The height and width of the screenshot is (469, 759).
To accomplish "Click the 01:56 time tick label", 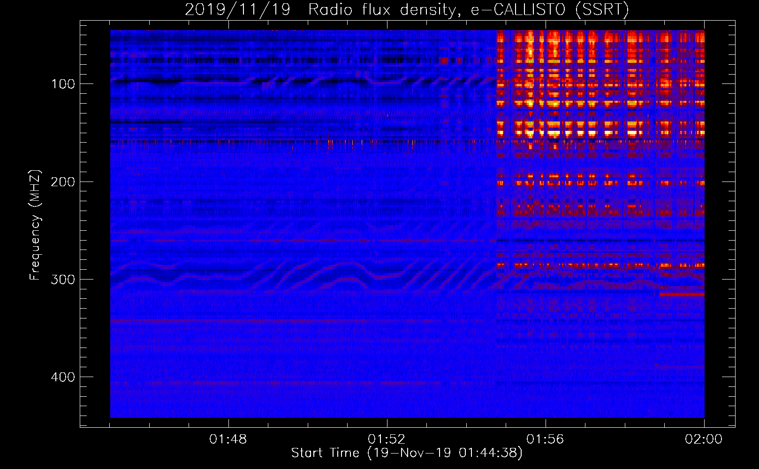I will [x=545, y=439].
